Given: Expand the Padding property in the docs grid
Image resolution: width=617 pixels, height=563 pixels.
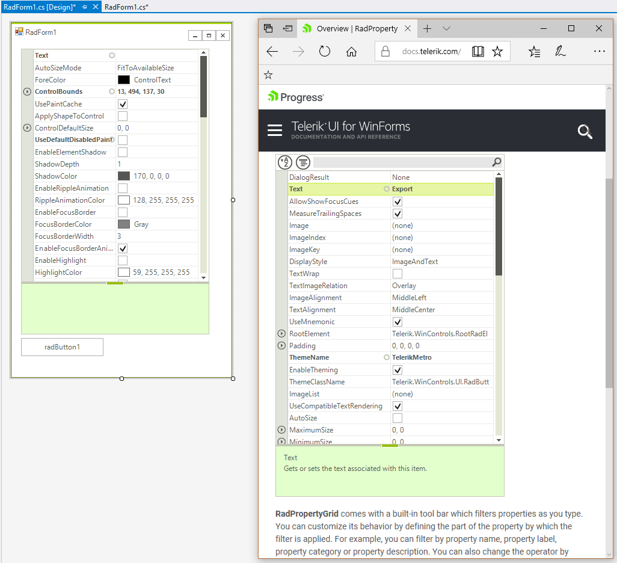Looking at the screenshot, I should tap(281, 345).
